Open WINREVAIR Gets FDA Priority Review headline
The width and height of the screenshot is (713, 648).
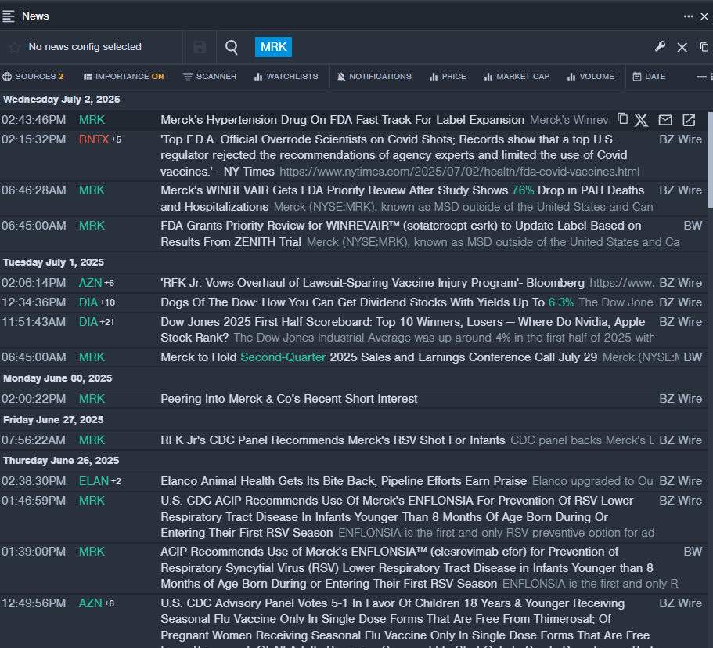click(402, 198)
